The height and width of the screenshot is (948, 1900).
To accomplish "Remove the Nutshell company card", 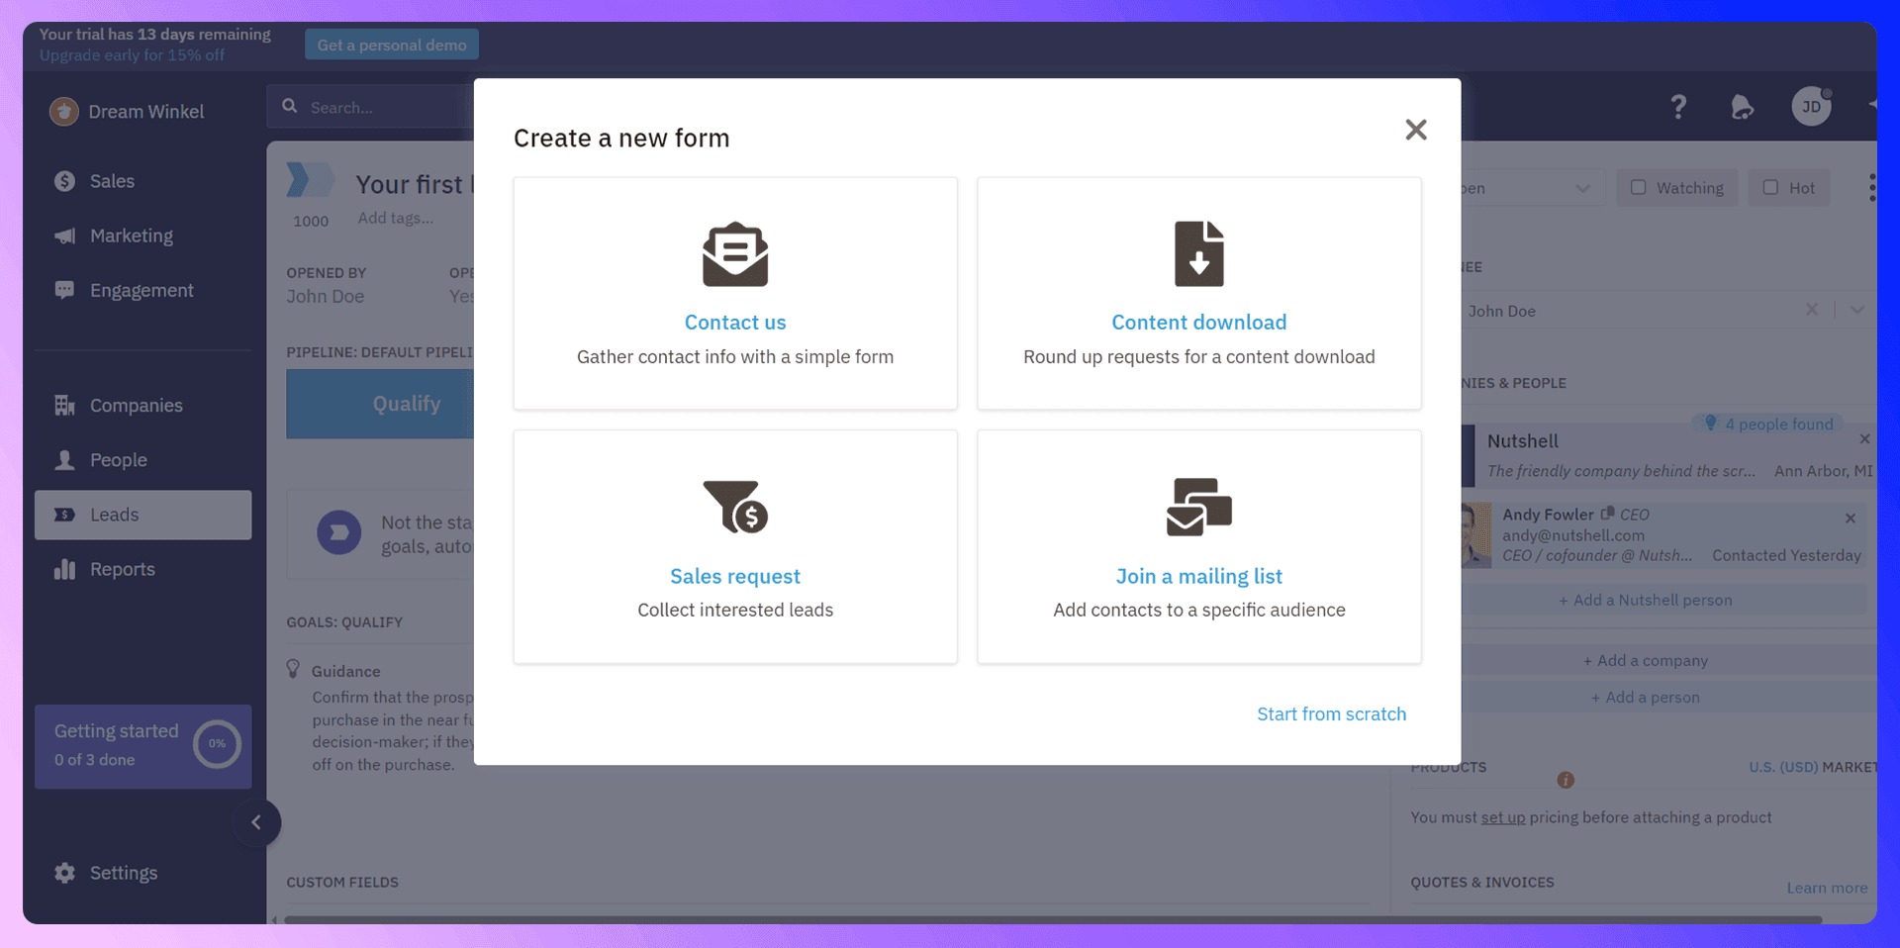I will [x=1864, y=438].
